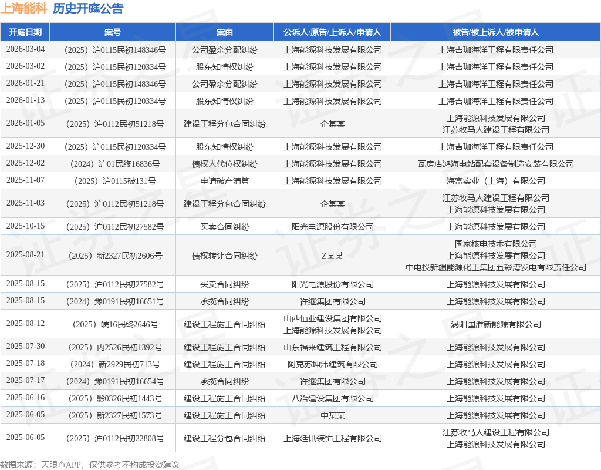Click case number (2025)沪0112民初22808号
This screenshot has height=470, width=601.
click(x=114, y=438)
